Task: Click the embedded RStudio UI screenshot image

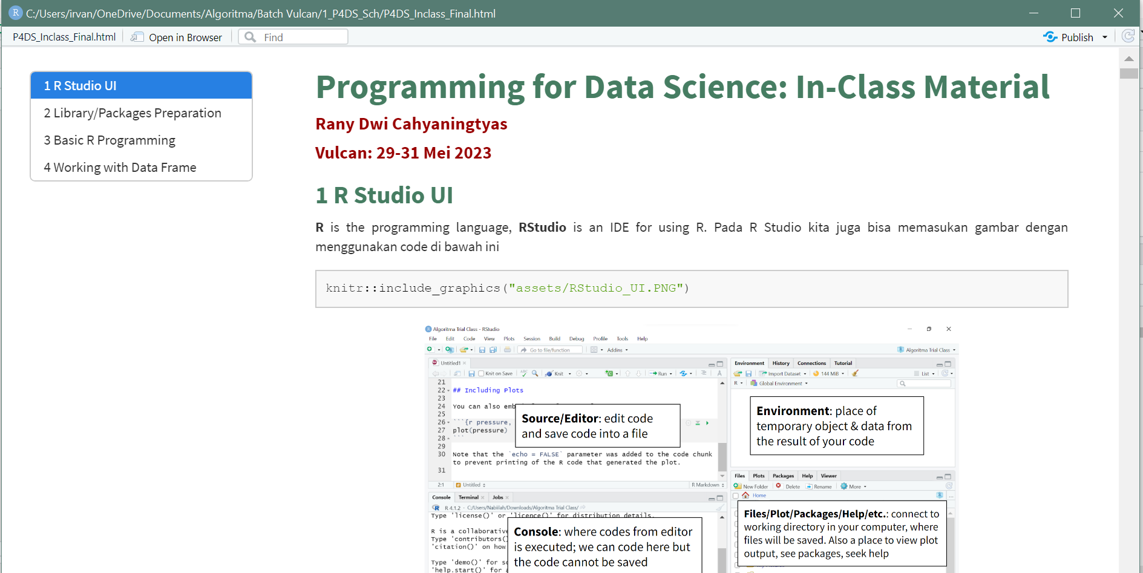Action: (x=691, y=448)
